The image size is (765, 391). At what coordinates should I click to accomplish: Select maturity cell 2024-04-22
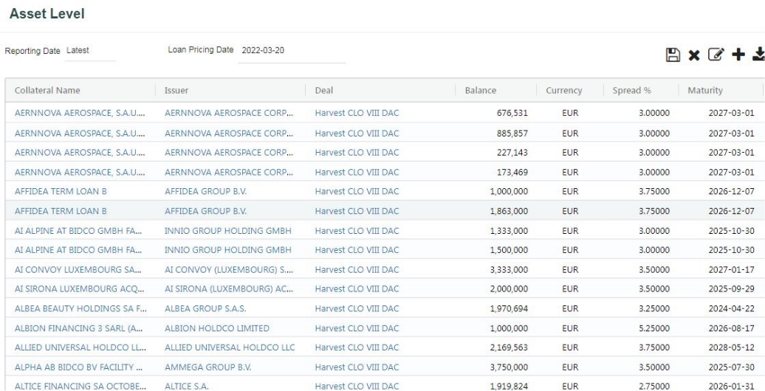tap(731, 308)
